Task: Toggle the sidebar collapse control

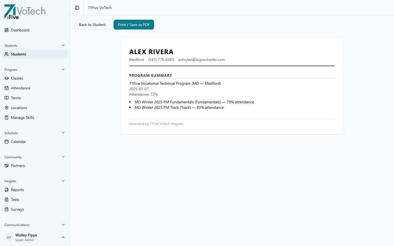Action: point(77,8)
